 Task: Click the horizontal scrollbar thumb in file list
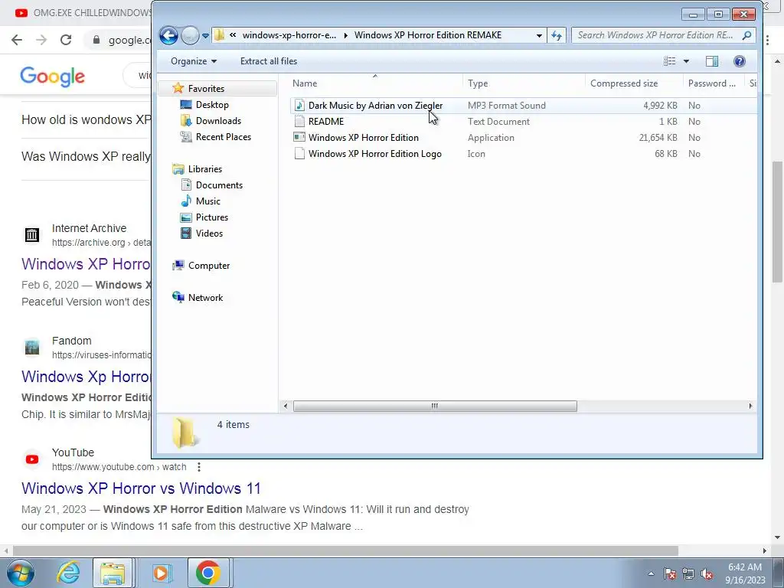tap(435, 406)
